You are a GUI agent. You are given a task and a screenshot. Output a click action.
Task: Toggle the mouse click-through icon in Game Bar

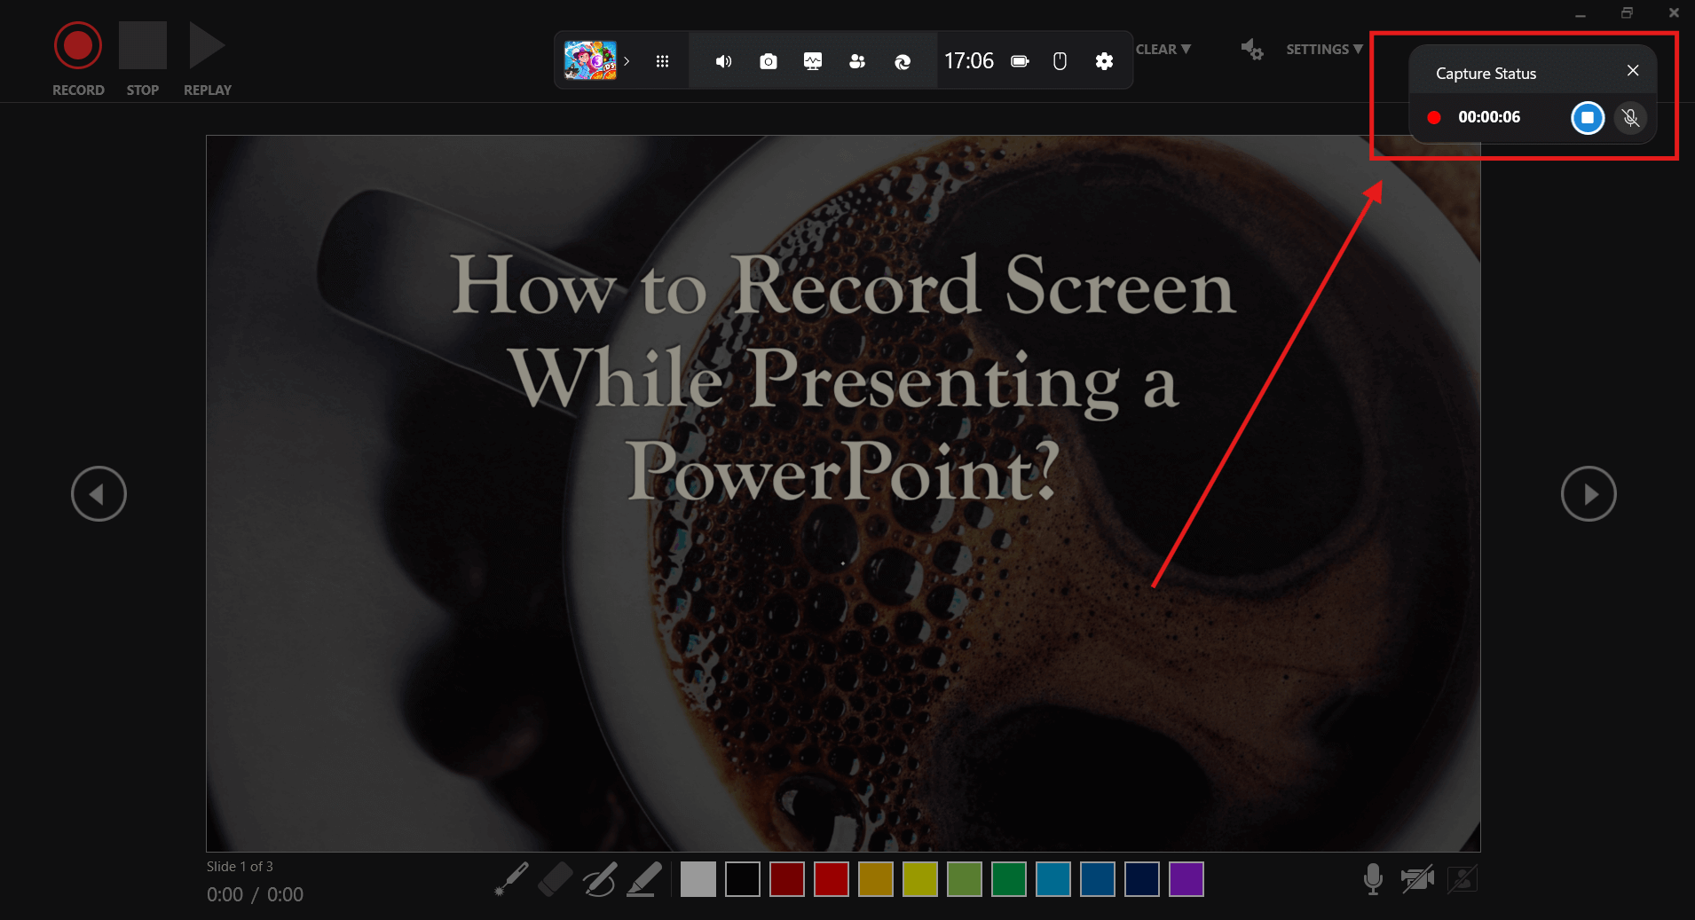[1060, 61]
